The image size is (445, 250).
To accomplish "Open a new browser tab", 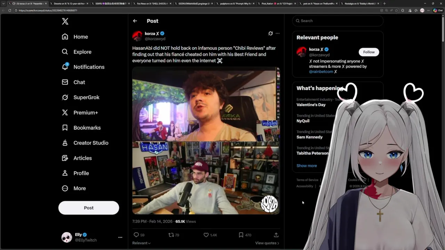I will 384,3.
